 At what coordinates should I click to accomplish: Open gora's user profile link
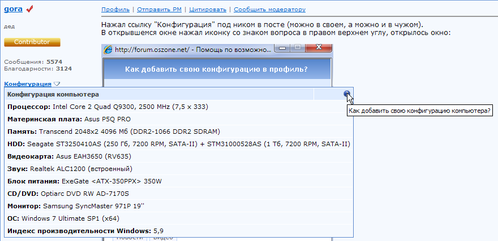[x=14, y=9]
